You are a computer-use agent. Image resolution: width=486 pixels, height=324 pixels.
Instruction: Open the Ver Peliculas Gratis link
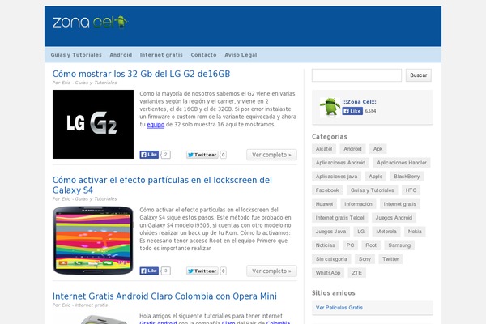click(x=339, y=308)
